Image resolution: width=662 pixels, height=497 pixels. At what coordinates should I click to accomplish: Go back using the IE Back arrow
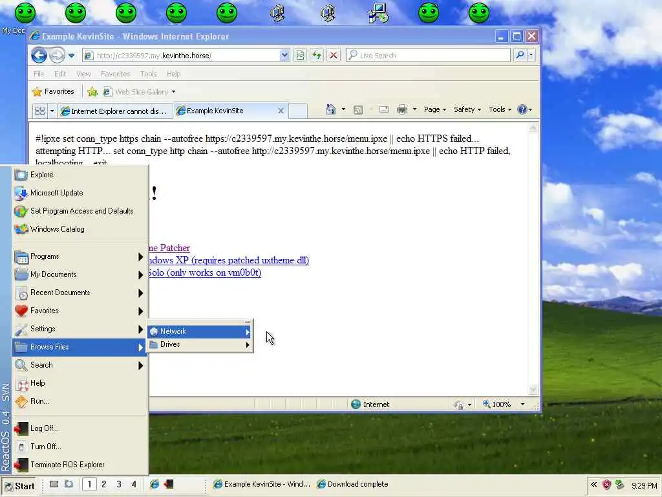(x=39, y=55)
